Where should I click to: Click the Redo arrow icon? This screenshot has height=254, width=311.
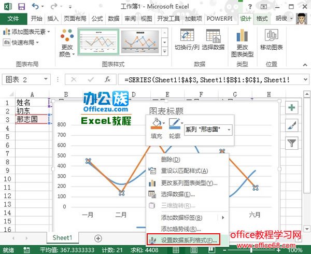click(x=54, y=7)
